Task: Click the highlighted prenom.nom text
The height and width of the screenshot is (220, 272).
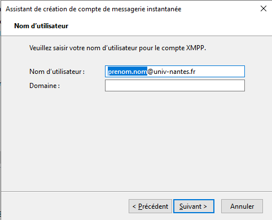Action: [x=128, y=72]
